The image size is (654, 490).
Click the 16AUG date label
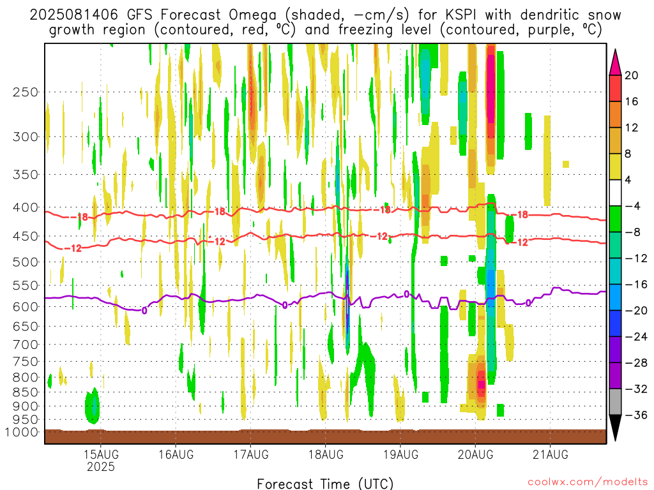[x=176, y=454]
